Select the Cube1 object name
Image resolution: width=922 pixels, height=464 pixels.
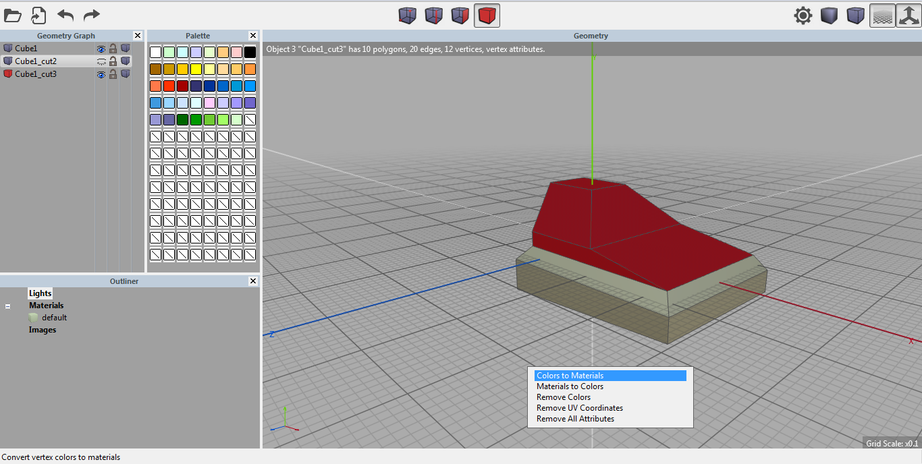point(26,49)
